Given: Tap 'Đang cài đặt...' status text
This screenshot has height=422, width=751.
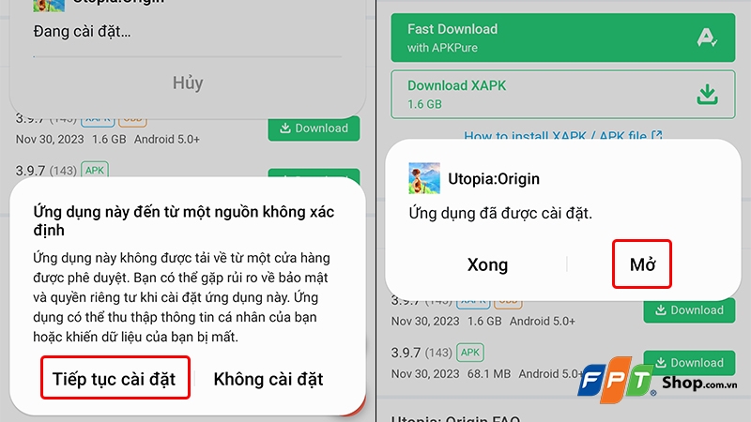Looking at the screenshot, I should click(x=82, y=32).
